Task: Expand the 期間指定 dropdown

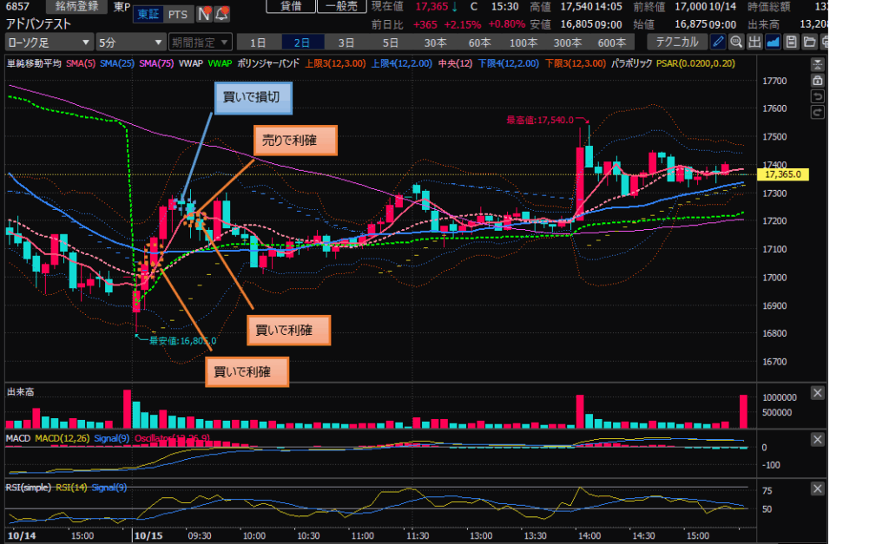Action: [x=201, y=42]
